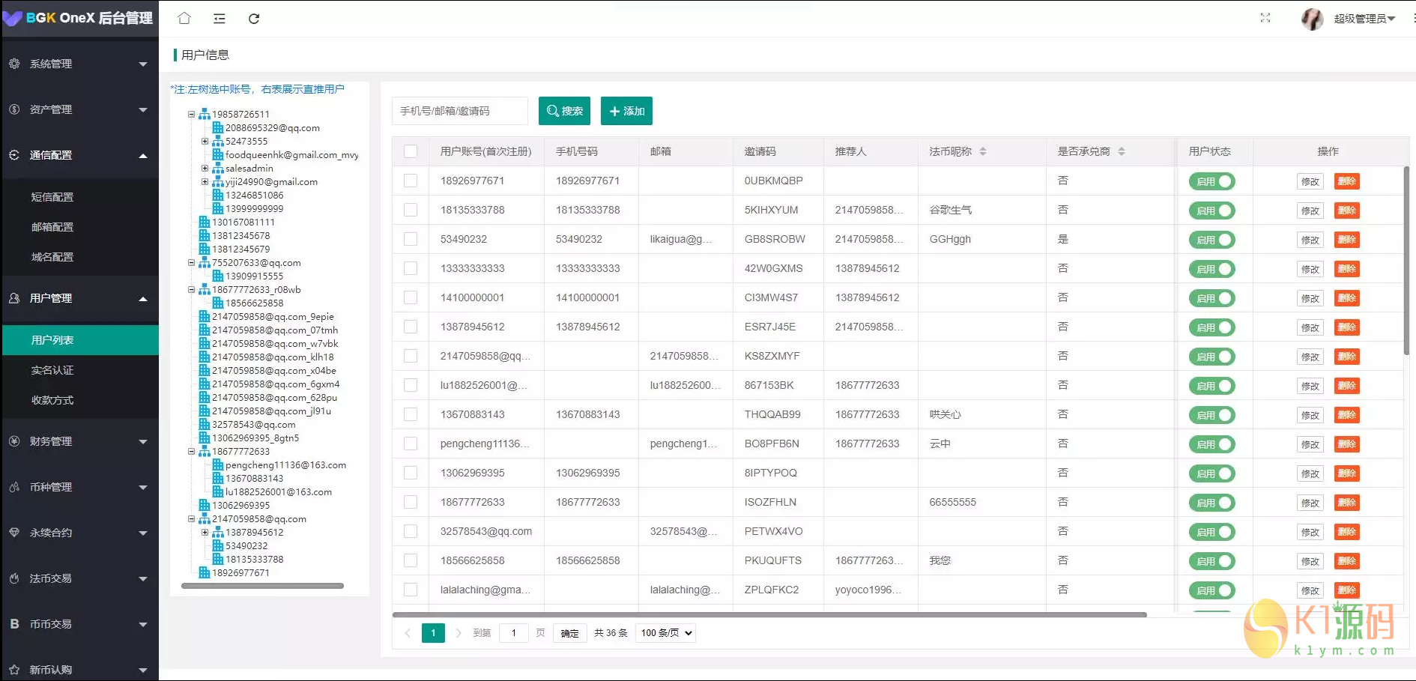Screen dimensions: 1416x681
Task: Click the refresh icon in top toolbar
Action: [254, 18]
